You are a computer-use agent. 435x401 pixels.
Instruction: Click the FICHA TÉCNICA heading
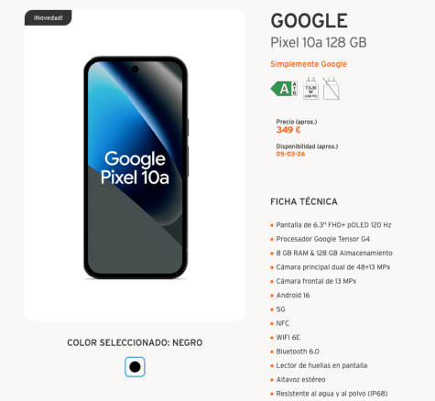(x=304, y=201)
